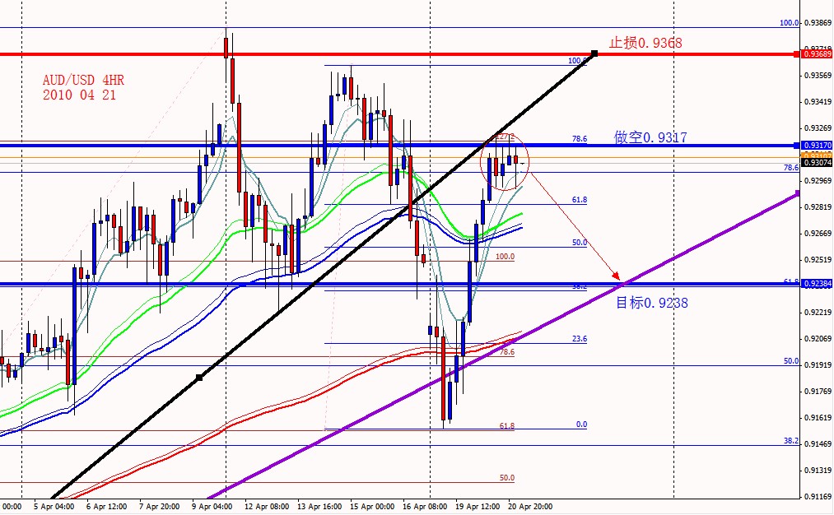Click the 0.91319 price axis label

click(x=818, y=471)
